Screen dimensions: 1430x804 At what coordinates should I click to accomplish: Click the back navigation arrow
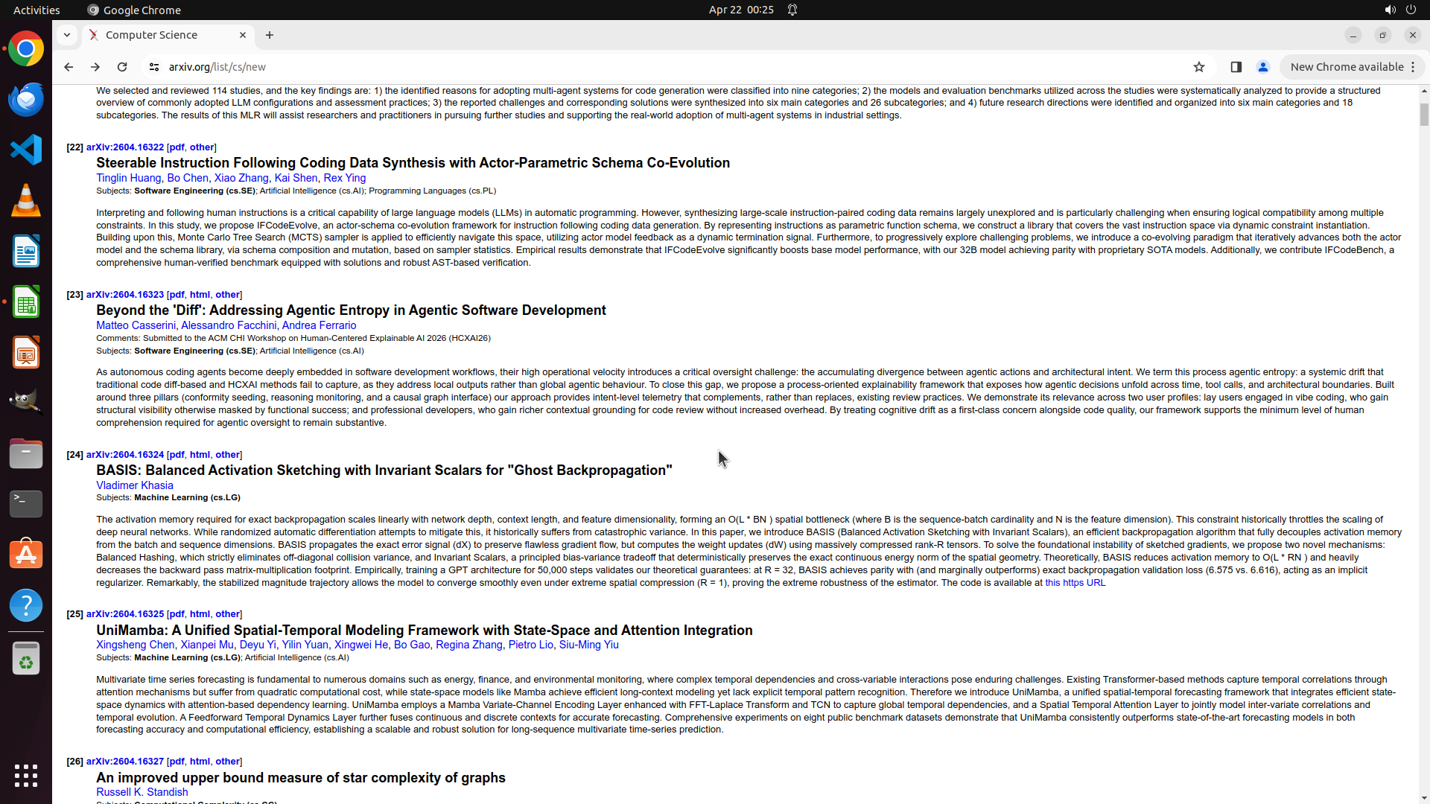[69, 67]
